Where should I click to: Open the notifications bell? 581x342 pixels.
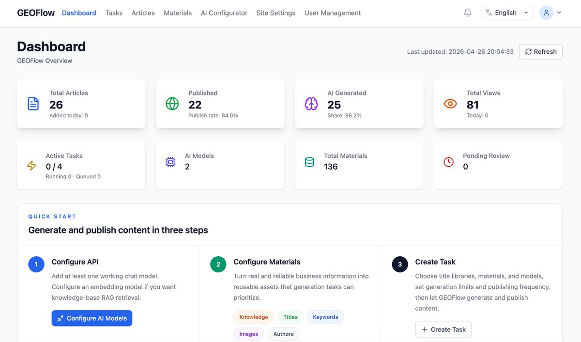[x=468, y=13]
